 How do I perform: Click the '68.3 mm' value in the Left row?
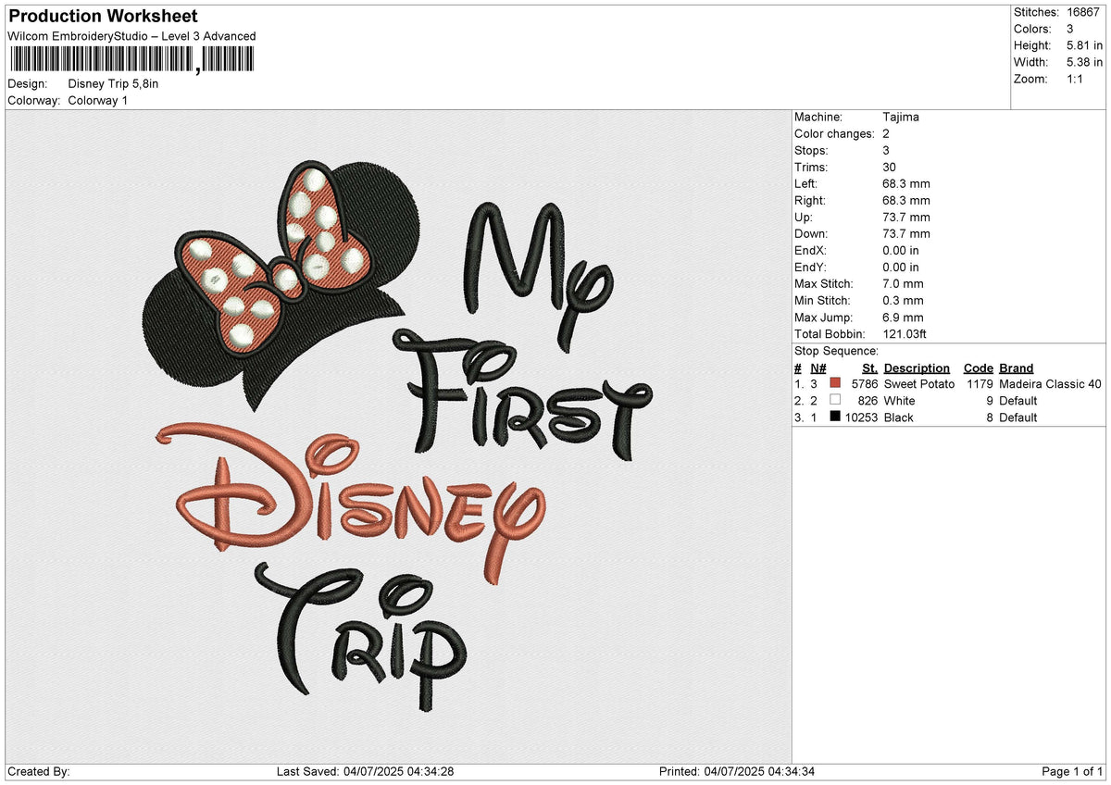tap(906, 184)
